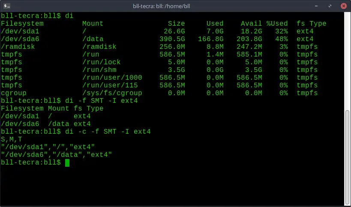Click the command 'di -c -f SMT -I ext4'

(x=108, y=132)
